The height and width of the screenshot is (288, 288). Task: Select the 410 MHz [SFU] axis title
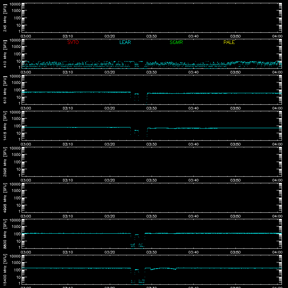tap(5, 54)
